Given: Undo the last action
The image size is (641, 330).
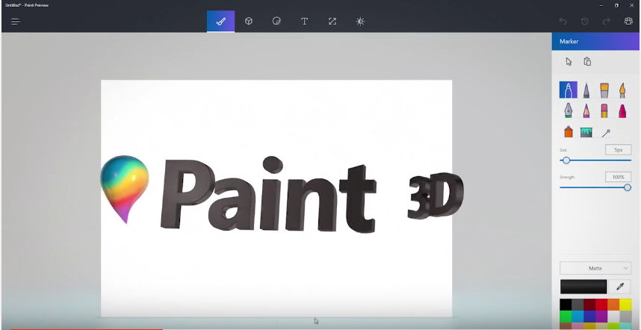Looking at the screenshot, I should (563, 21).
